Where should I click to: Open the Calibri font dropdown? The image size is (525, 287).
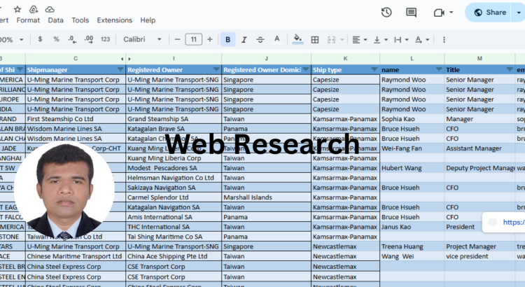142,39
